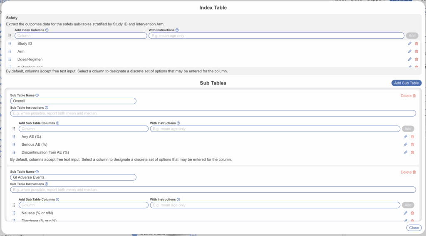Screen dimensions: 426x236
Task: Click drag handle for Study ID row
Action: (x=10, y=44)
